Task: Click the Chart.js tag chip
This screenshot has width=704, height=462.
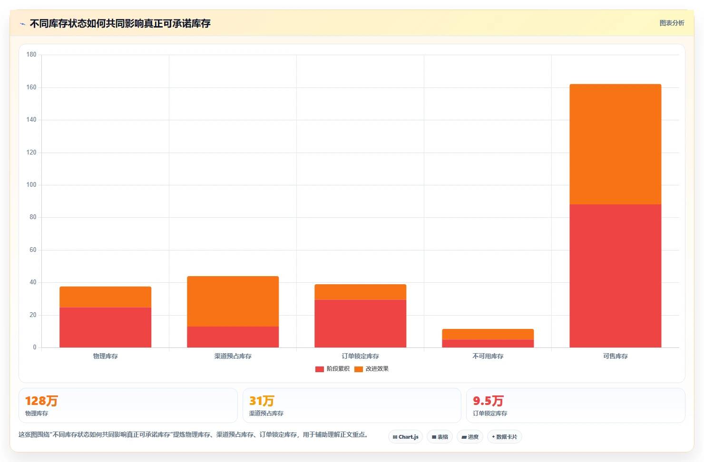Action: (x=405, y=437)
